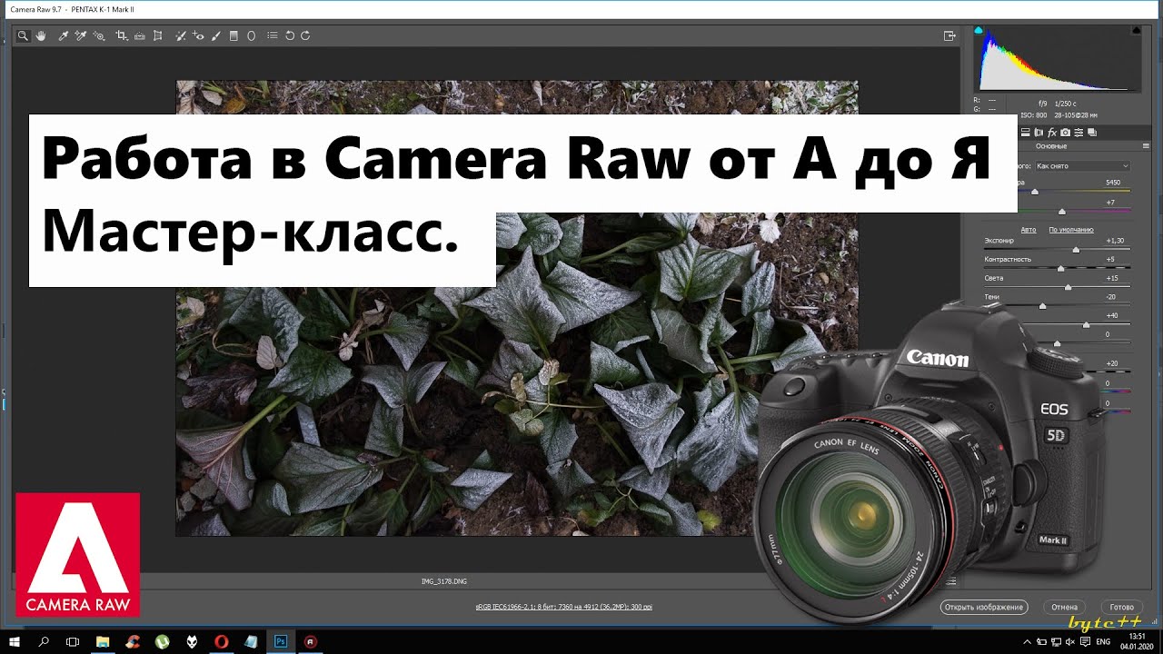The image size is (1163, 654).
Task: Pick the White Balance eyedropper tool
Action: pyautogui.click(x=63, y=35)
